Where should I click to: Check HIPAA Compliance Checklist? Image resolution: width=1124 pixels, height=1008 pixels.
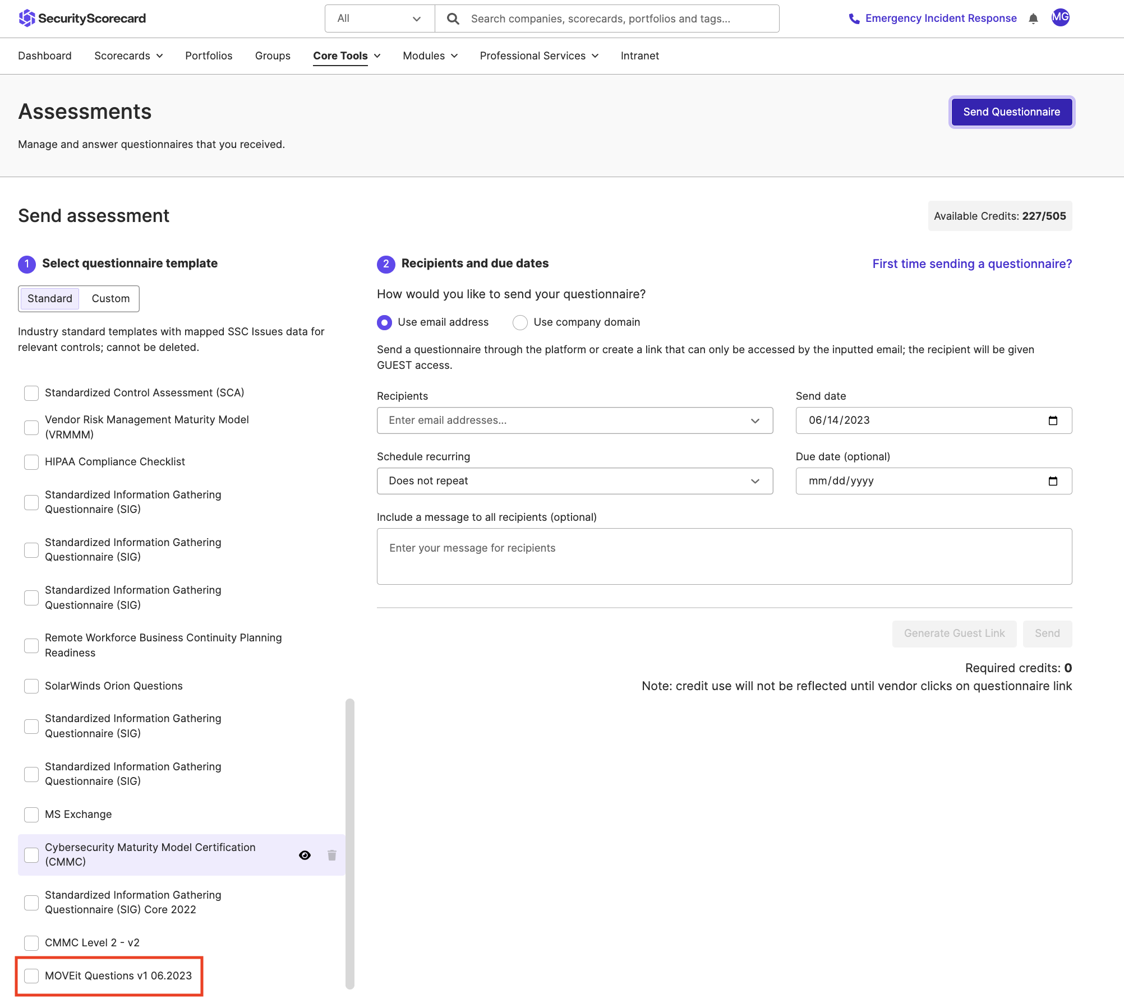(x=31, y=462)
